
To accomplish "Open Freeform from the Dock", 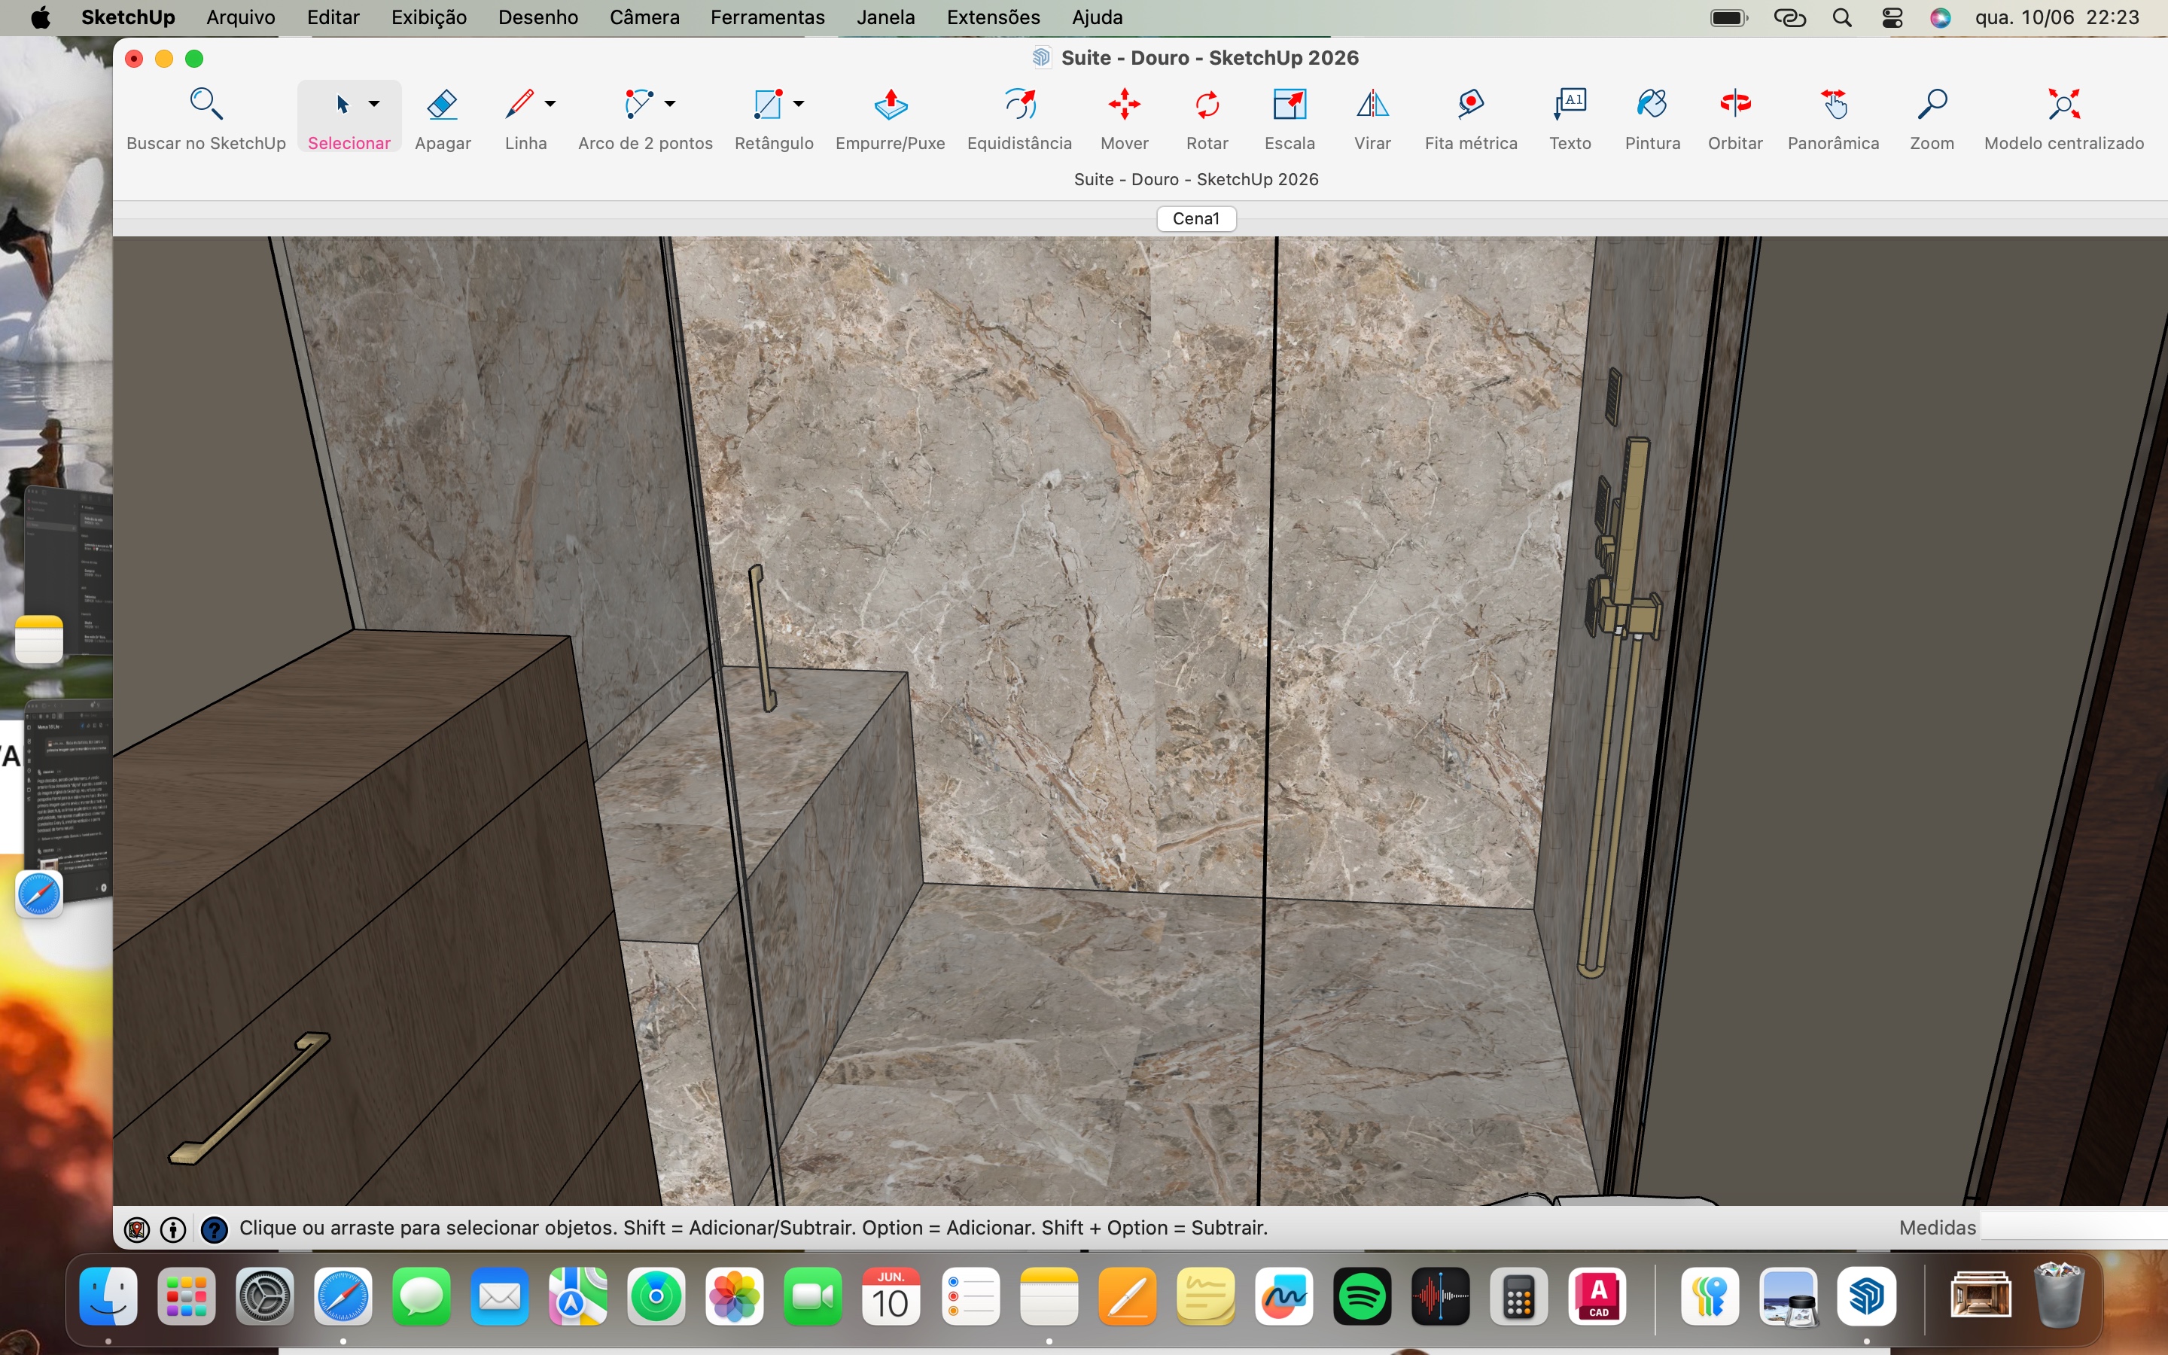I will (1283, 1297).
